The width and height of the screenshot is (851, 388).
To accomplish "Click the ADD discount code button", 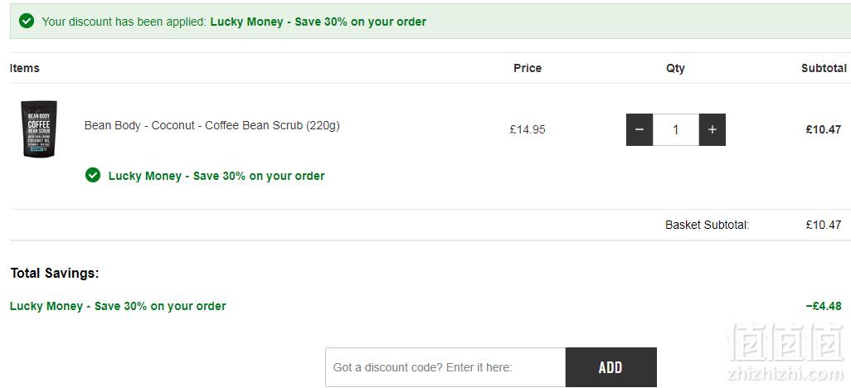I will [x=611, y=367].
